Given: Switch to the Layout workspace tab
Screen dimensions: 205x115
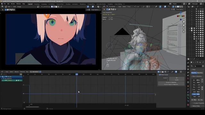Looking at the screenshot, I should click(30, 4).
